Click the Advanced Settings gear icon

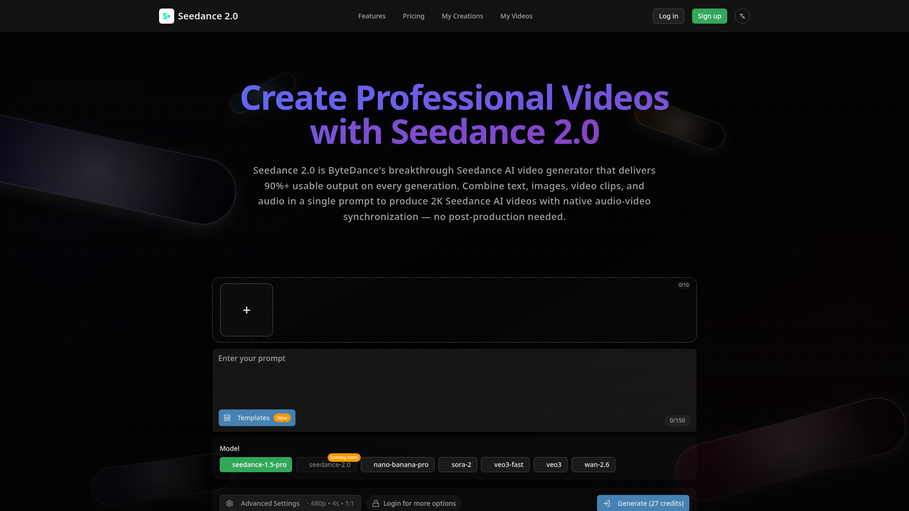click(230, 503)
